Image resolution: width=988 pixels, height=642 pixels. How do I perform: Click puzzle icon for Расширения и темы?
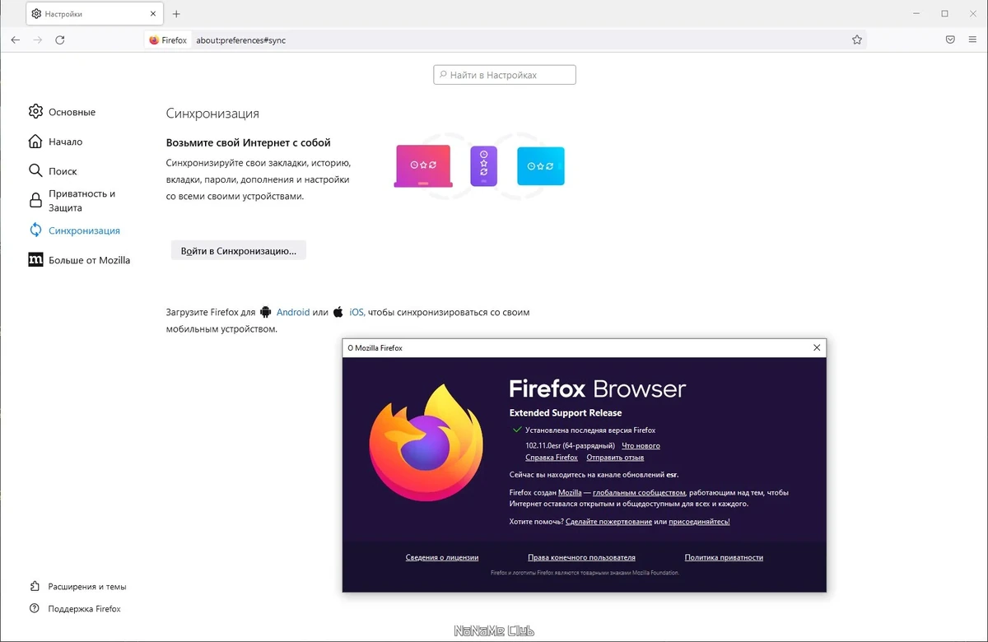tap(35, 586)
